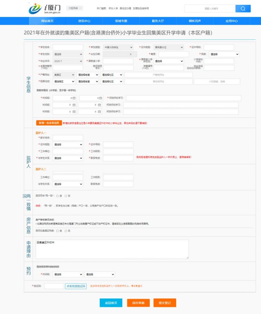Focus the 申请理由 text area
The width and height of the screenshot is (261, 314).
tap(112, 249)
